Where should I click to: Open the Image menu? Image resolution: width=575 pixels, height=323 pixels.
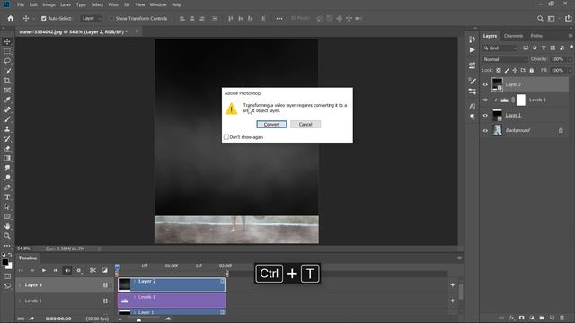[49, 4]
